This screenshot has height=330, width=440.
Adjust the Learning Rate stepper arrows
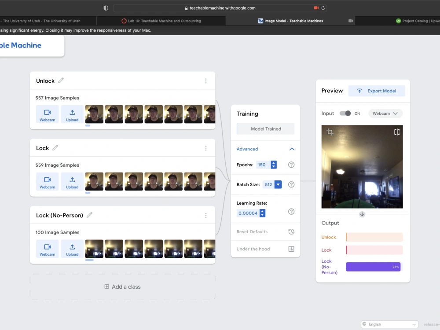pyautogui.click(x=262, y=213)
